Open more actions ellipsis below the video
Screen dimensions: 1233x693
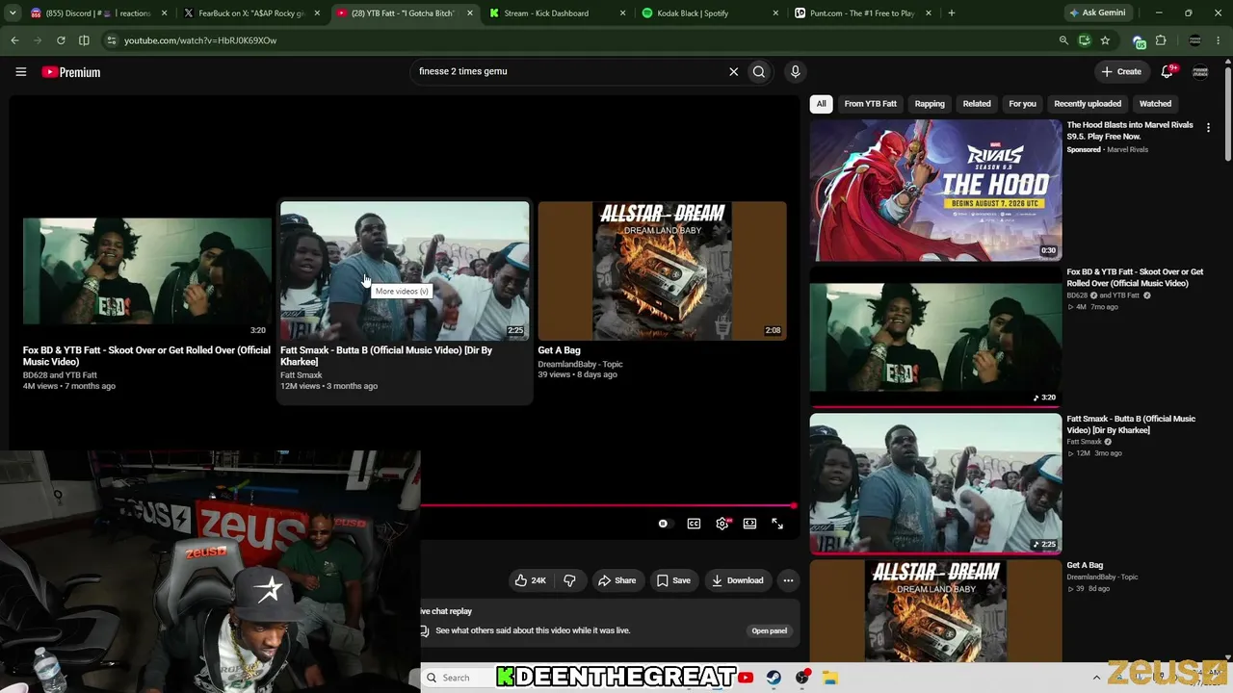[788, 580]
